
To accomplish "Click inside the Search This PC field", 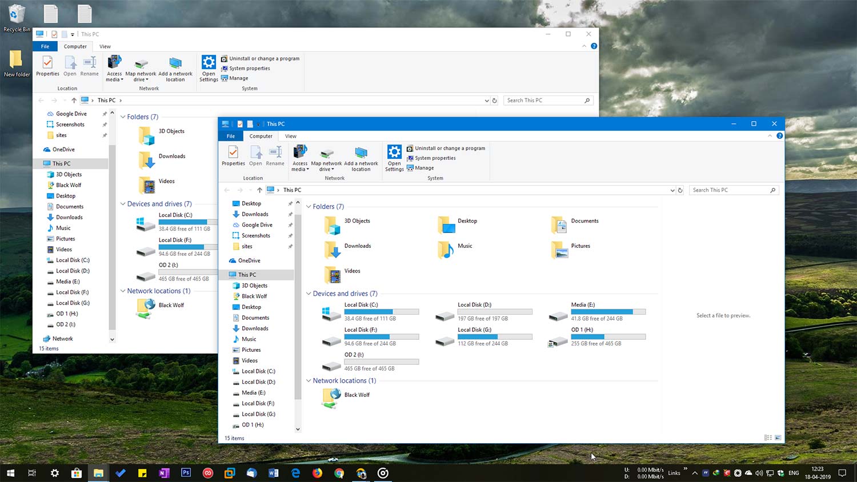I will (731, 190).
